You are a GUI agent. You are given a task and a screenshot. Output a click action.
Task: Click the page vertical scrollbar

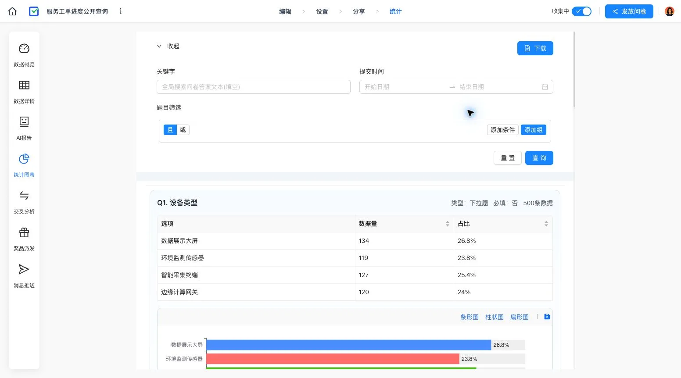(574, 69)
